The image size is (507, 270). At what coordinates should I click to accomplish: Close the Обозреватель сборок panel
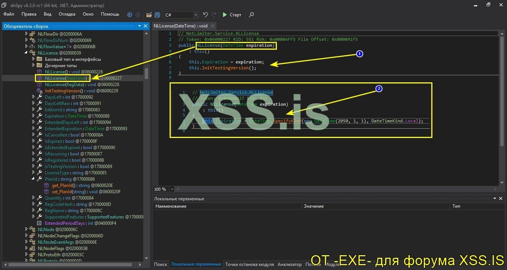pos(145,26)
